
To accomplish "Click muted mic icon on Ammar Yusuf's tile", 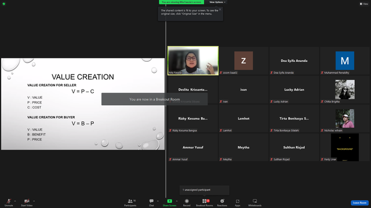I will [170, 159].
